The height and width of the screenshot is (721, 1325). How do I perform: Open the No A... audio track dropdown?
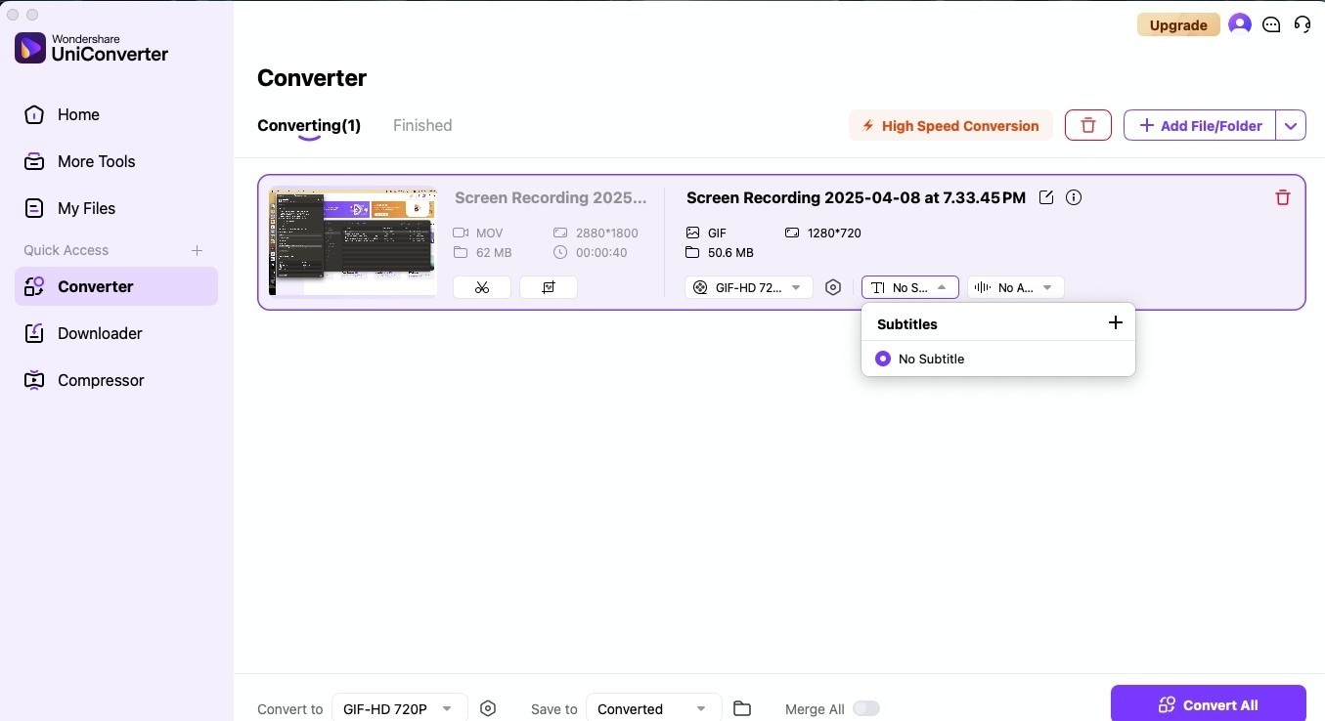(x=1015, y=287)
